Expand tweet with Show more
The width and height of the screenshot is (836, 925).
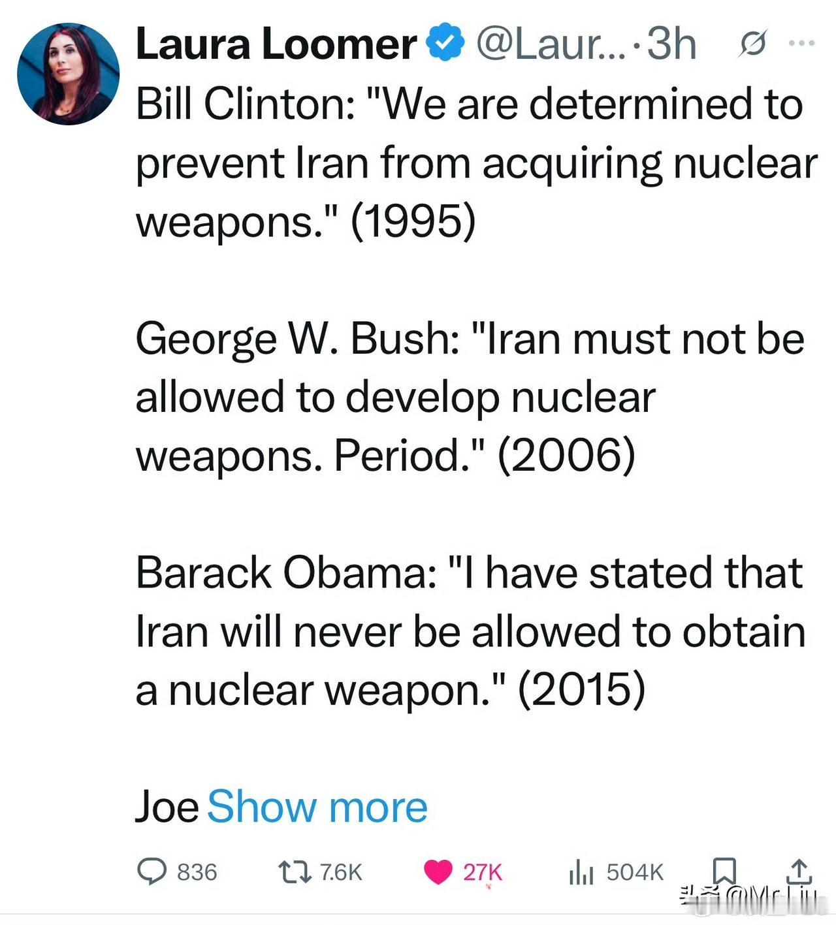[x=317, y=807]
